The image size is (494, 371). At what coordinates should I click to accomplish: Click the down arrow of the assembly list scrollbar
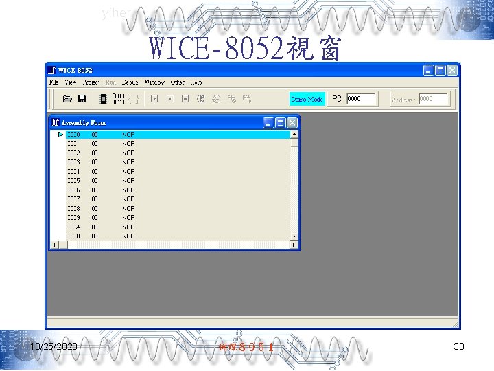point(294,236)
